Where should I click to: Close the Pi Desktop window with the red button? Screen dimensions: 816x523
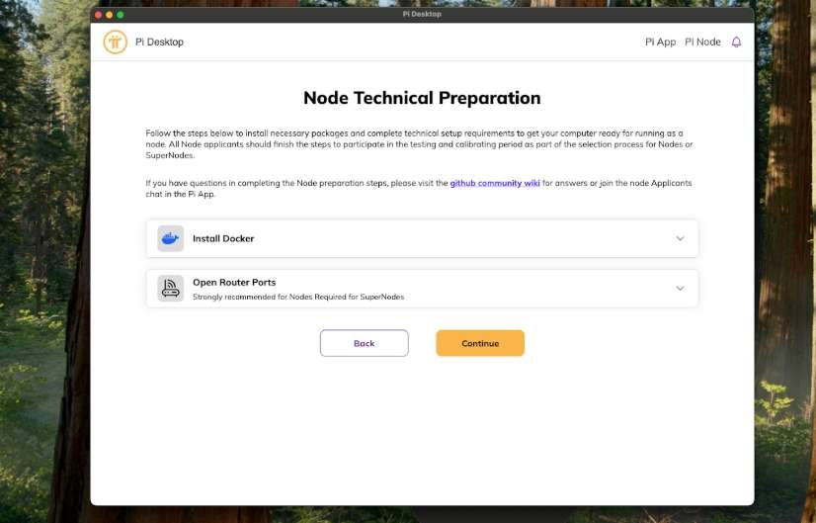[99, 15]
